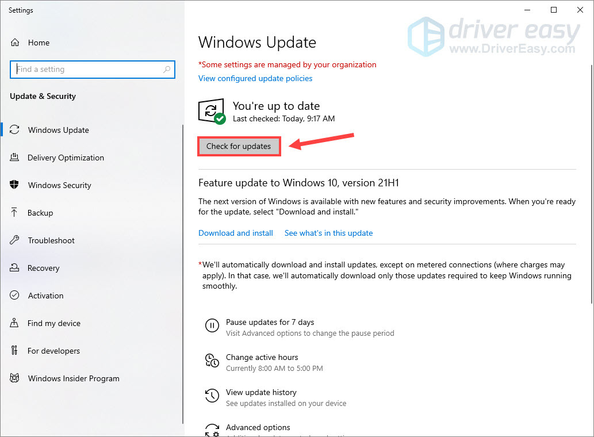The image size is (594, 437).
Task: Click the main pane vertical scrollbar
Action: tap(591, 184)
